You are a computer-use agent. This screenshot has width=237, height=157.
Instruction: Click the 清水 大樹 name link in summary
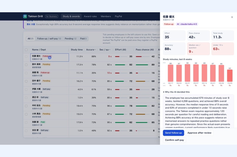point(31,24)
